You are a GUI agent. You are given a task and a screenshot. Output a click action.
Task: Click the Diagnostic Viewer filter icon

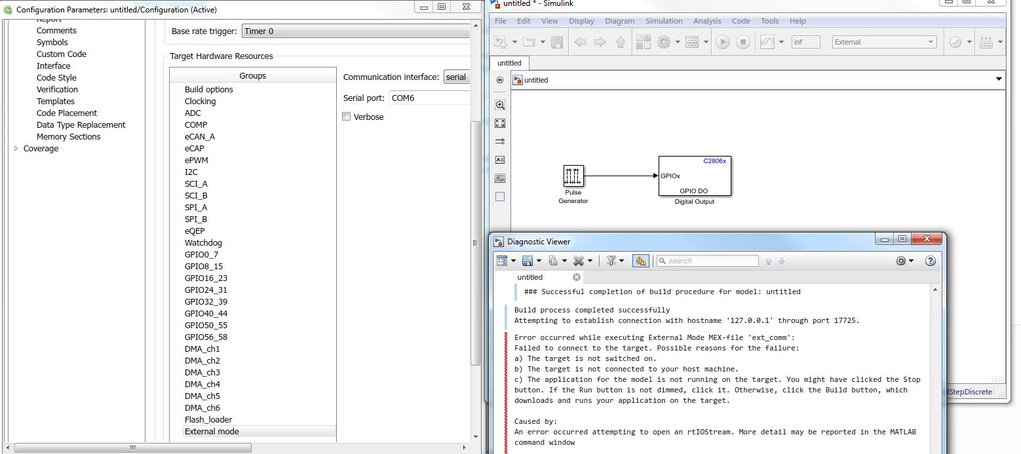coord(611,261)
